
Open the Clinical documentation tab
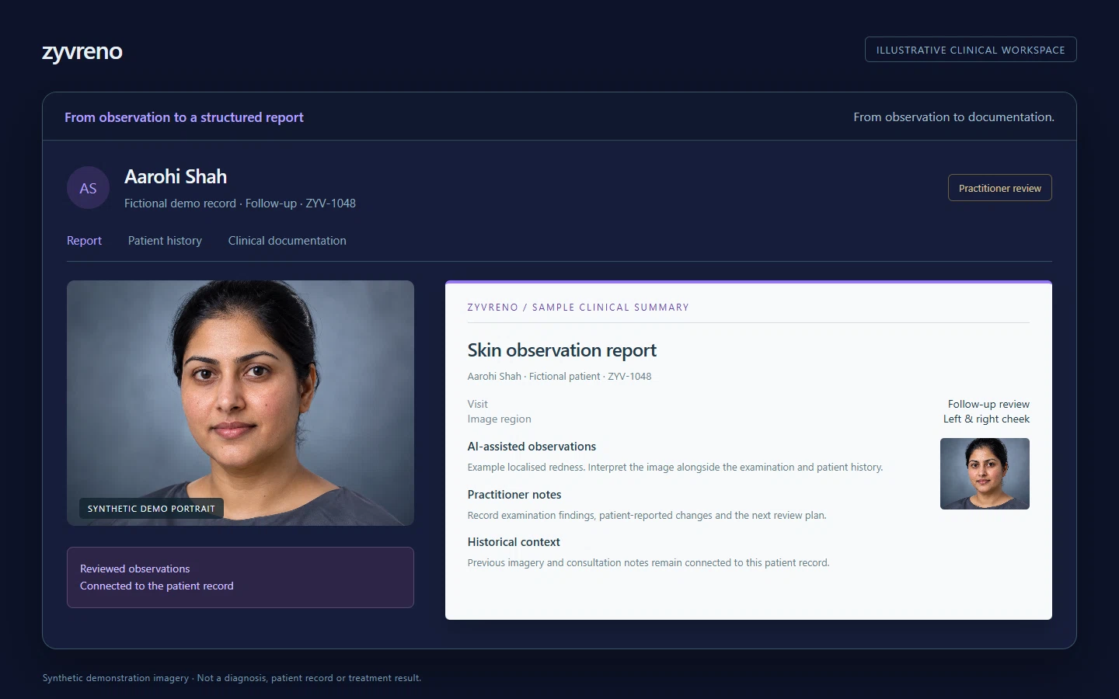tap(288, 241)
